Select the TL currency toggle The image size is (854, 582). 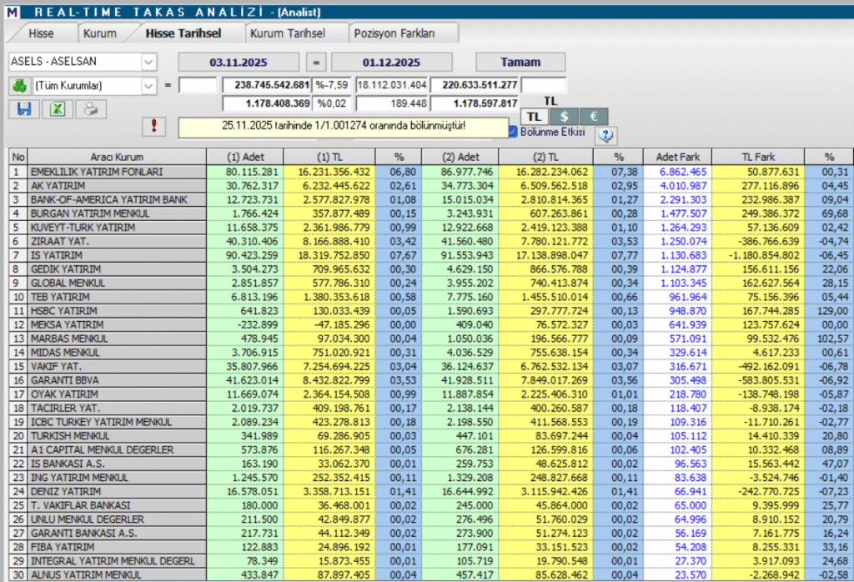coord(534,116)
